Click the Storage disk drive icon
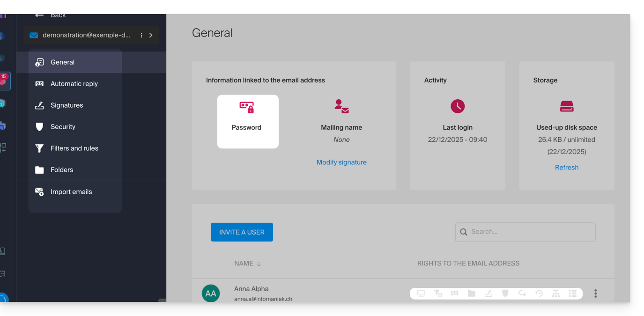 (567, 107)
